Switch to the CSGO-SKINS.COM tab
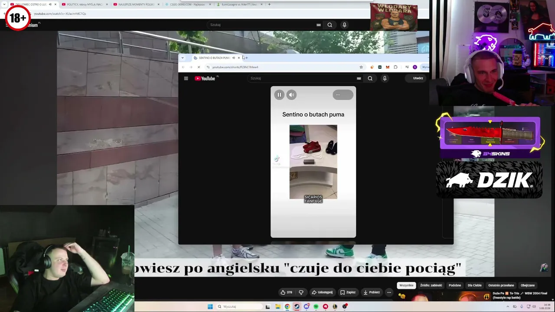 point(188,4)
